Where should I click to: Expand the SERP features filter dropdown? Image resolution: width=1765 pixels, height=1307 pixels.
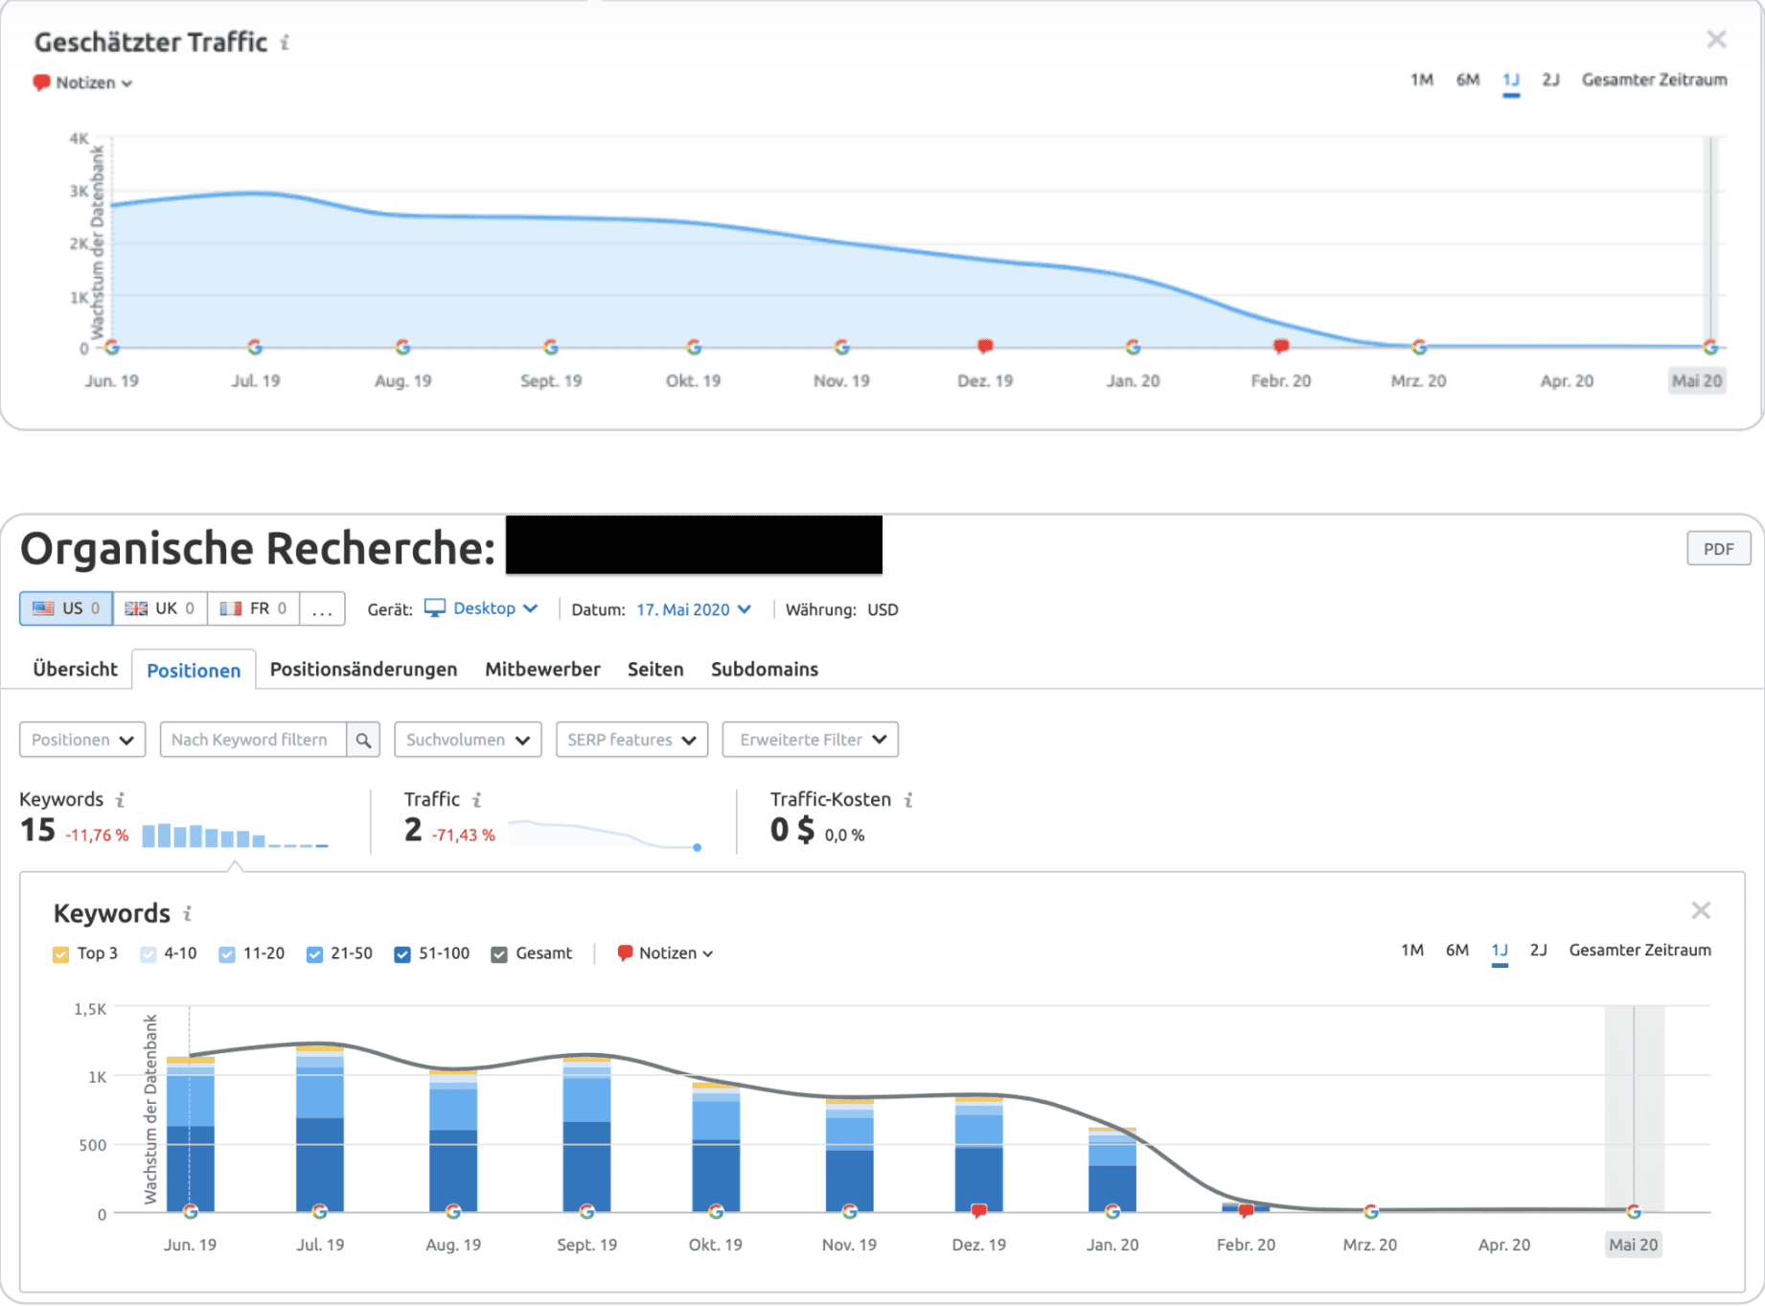631,740
